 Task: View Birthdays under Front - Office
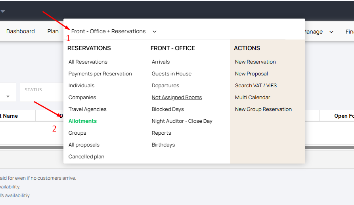tap(163, 145)
